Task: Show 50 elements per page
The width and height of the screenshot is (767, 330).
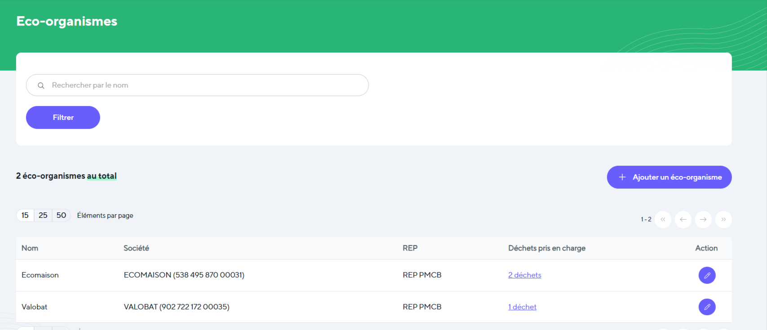Action: pos(61,216)
